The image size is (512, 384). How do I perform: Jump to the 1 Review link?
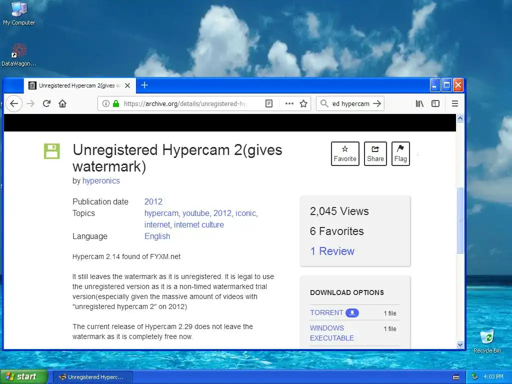[332, 251]
